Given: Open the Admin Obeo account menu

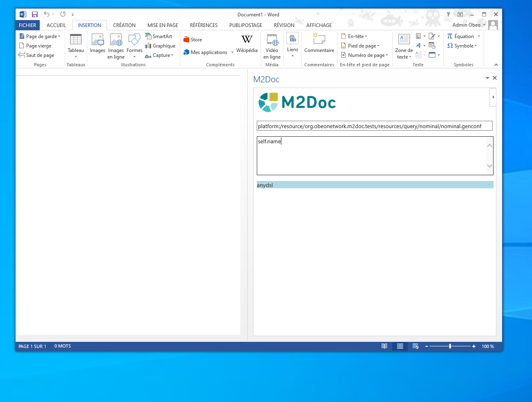Looking at the screenshot, I should click(x=469, y=25).
